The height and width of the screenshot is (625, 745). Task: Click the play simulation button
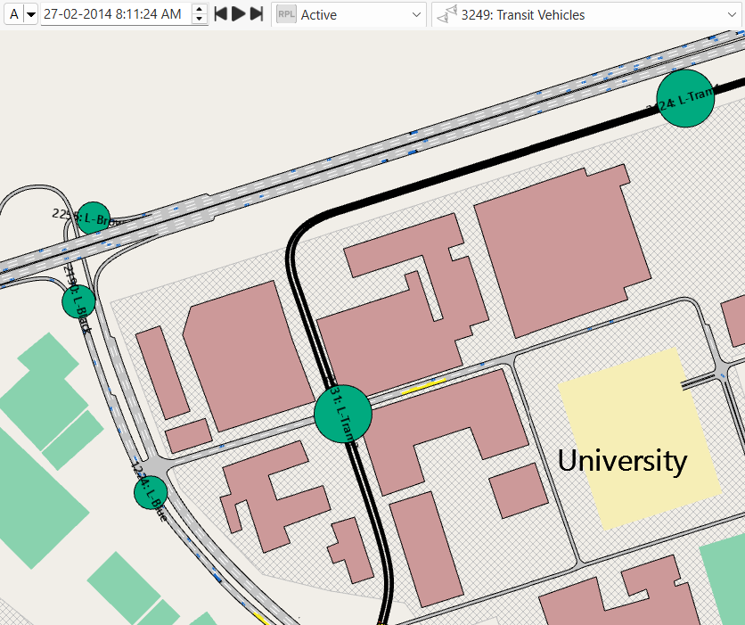click(x=238, y=14)
